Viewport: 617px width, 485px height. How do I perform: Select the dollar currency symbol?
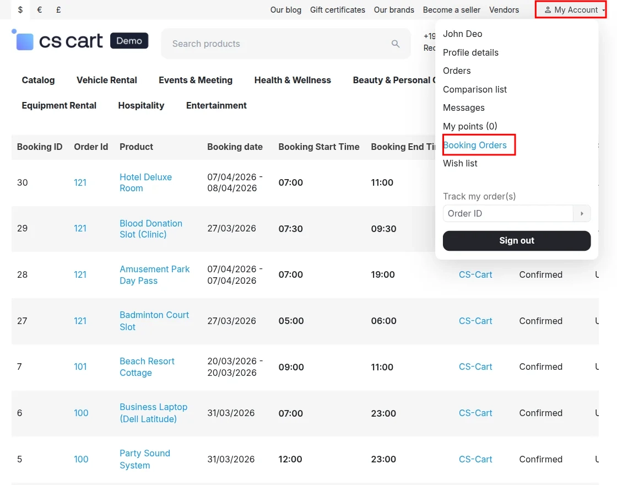point(20,9)
